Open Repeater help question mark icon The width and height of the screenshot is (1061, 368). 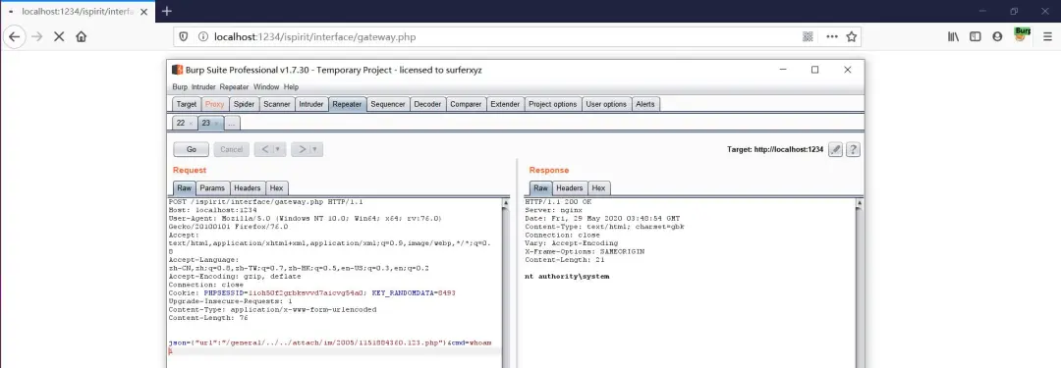(x=854, y=149)
